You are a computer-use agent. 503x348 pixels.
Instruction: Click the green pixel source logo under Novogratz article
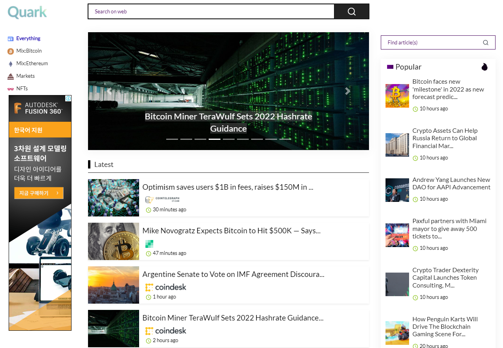point(149,244)
